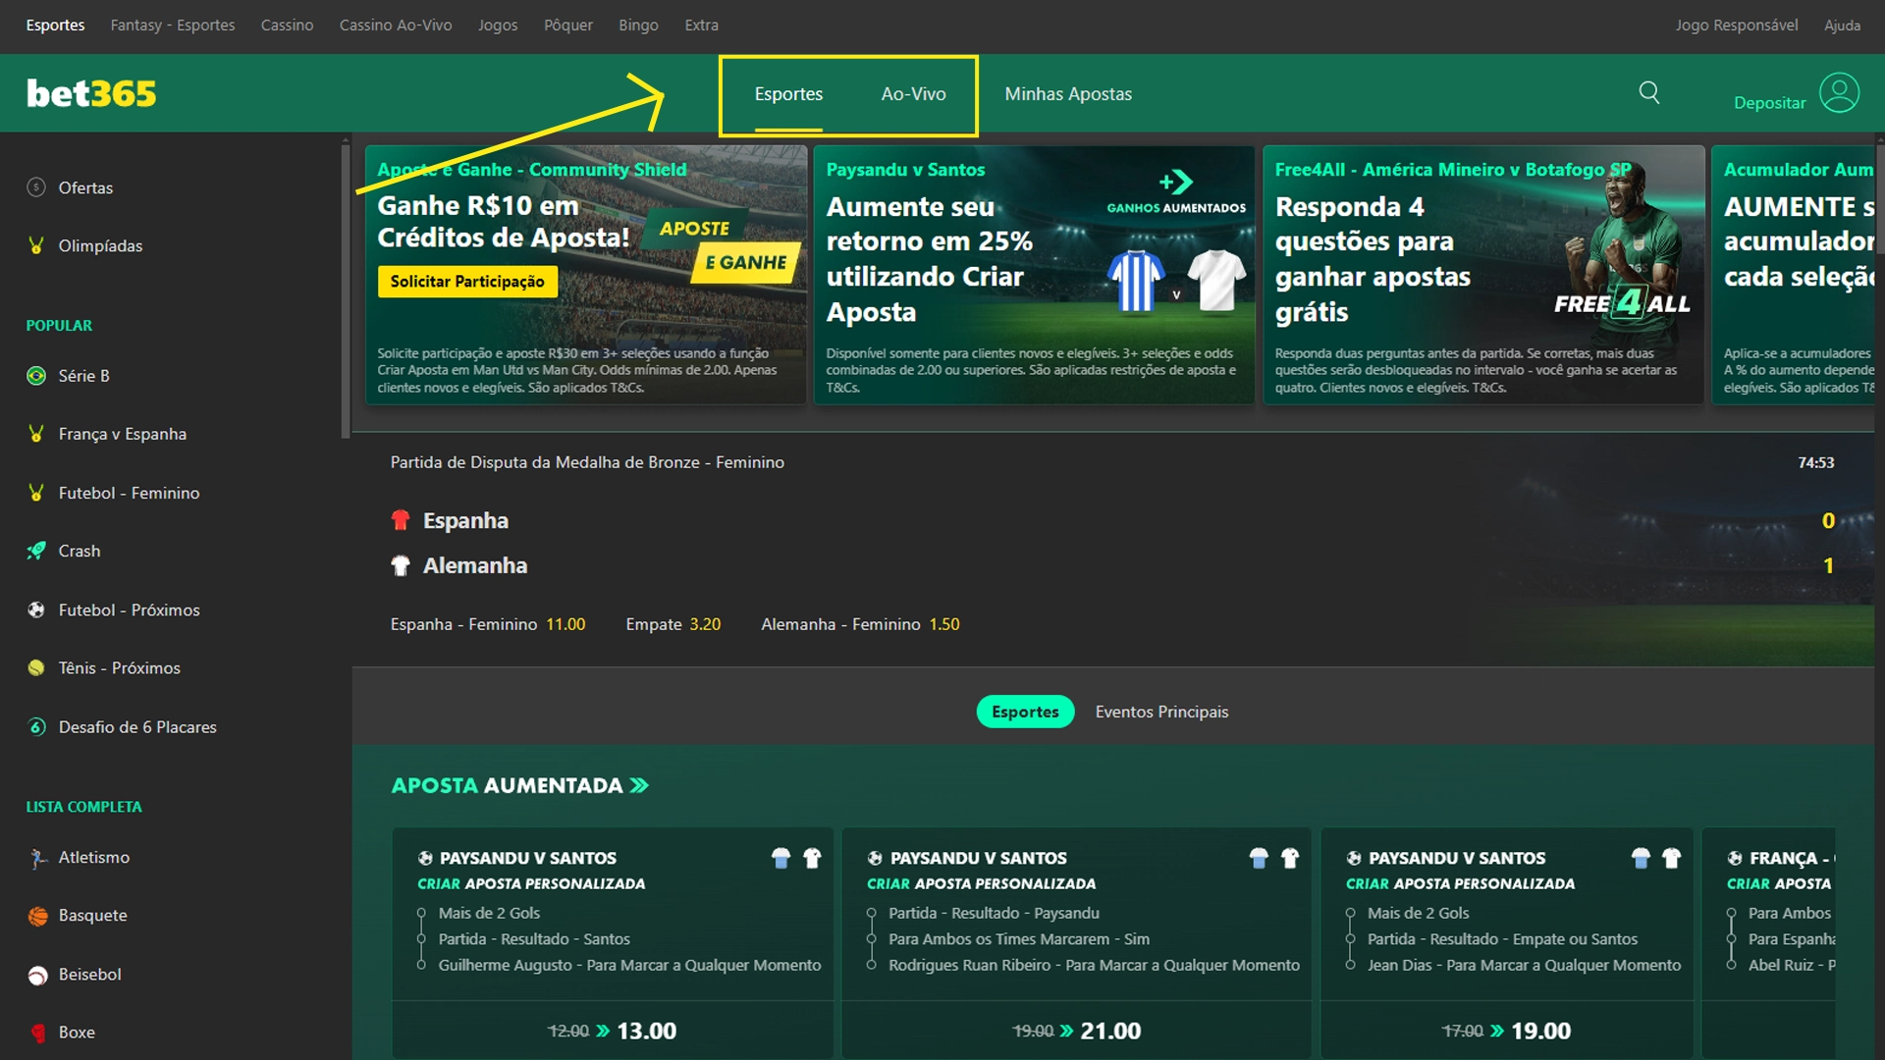Screen dimensions: 1885x1060
Task: Click the red Espanha shirt icon
Action: tap(401, 520)
